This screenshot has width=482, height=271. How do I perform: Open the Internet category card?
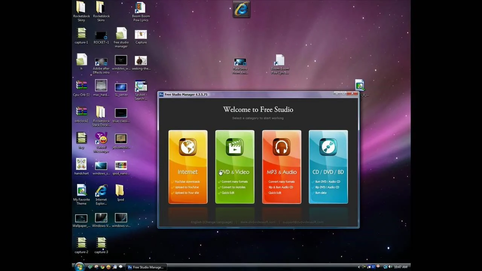(x=188, y=167)
